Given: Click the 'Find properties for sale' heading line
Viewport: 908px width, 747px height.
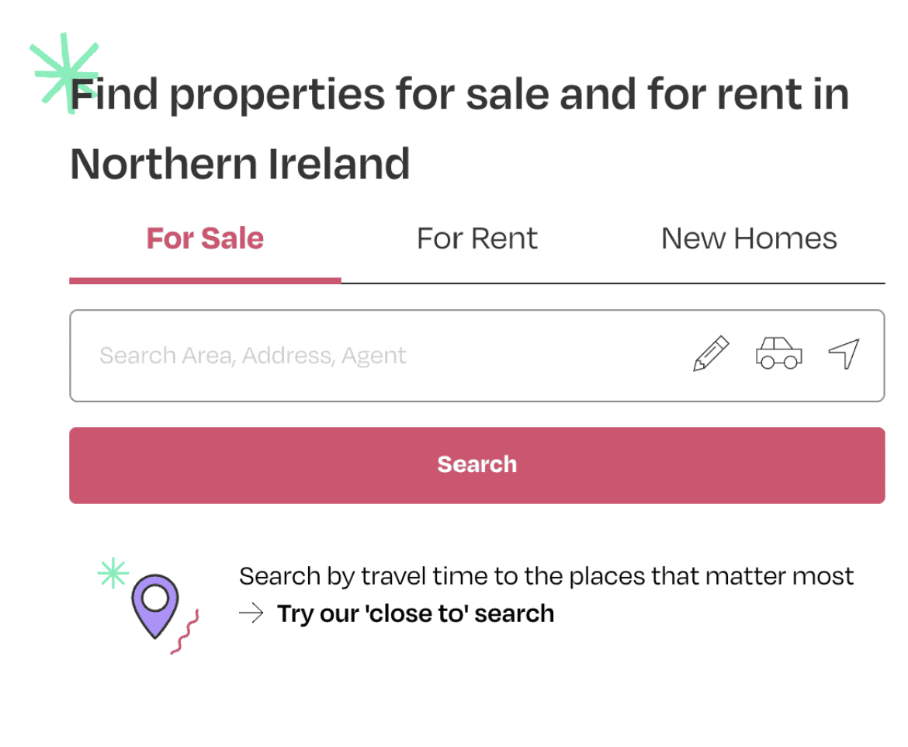Looking at the screenshot, I should (459, 95).
